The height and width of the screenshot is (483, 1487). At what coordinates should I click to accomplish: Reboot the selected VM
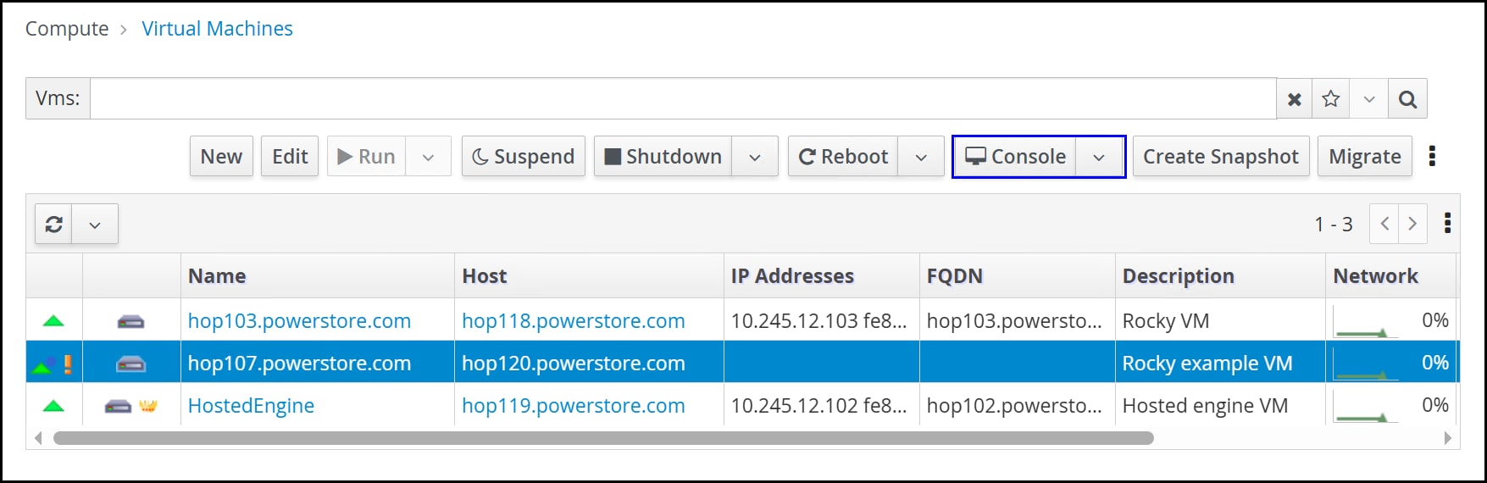(x=843, y=157)
